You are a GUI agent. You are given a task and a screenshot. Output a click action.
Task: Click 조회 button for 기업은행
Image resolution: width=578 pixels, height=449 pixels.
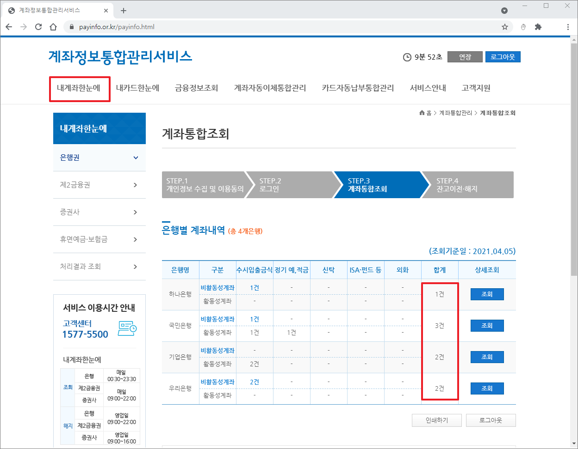click(x=487, y=357)
